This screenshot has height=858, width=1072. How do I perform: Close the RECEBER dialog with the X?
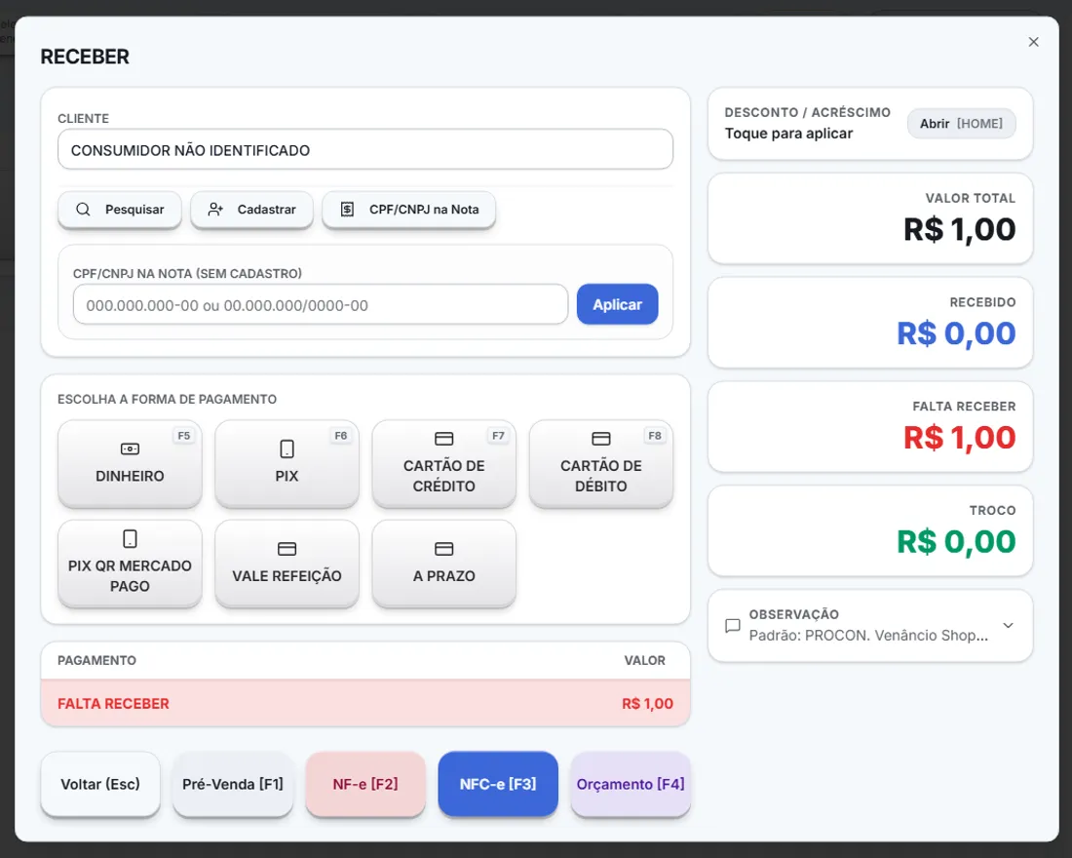pyautogui.click(x=1034, y=42)
